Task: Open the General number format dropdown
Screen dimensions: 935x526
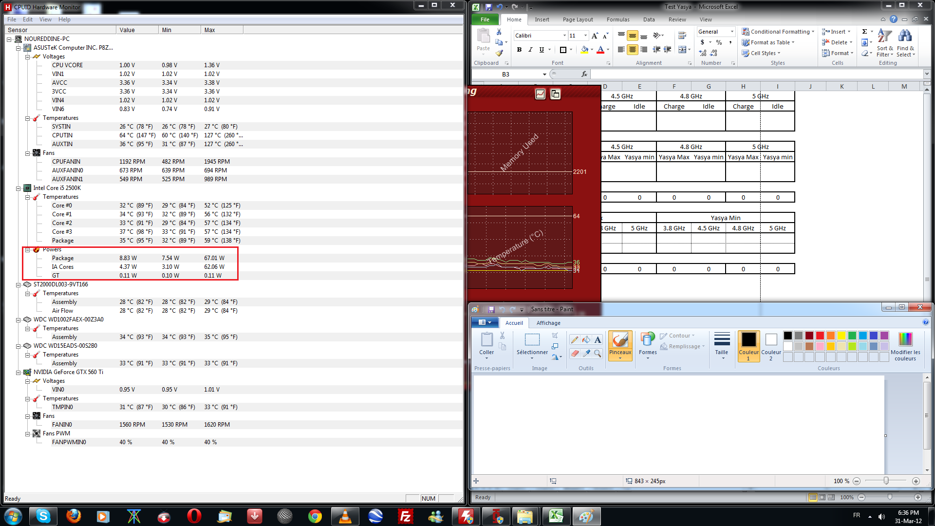Action: [731, 32]
